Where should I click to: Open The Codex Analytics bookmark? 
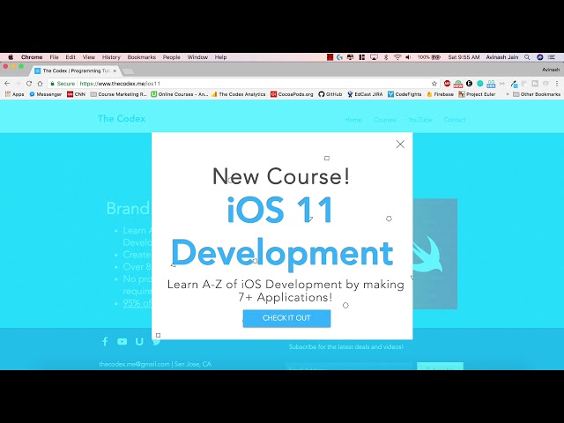click(239, 94)
